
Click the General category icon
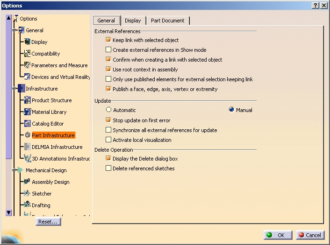pos(22,30)
